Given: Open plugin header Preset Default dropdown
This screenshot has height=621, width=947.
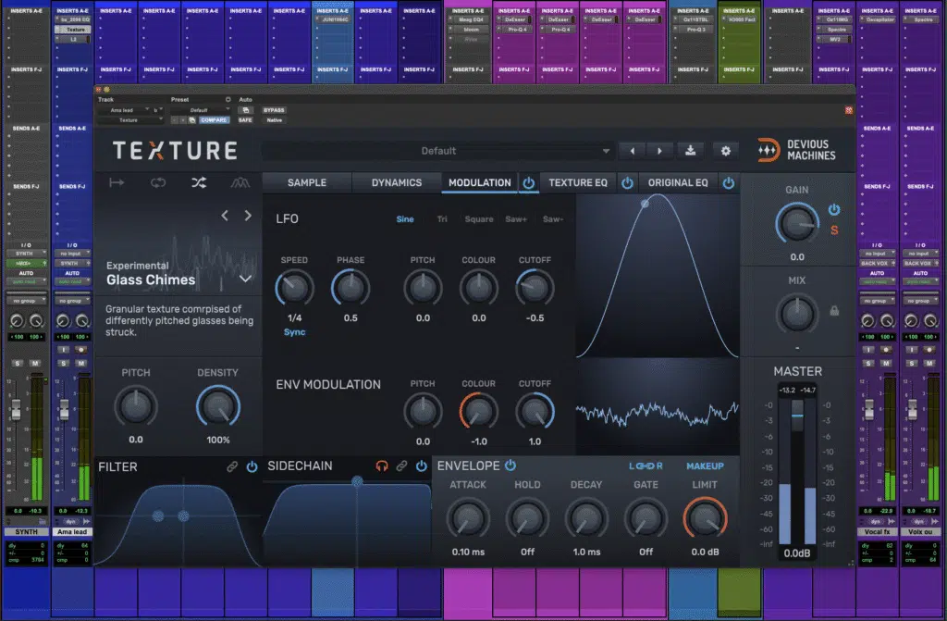Looking at the screenshot, I should point(200,110).
